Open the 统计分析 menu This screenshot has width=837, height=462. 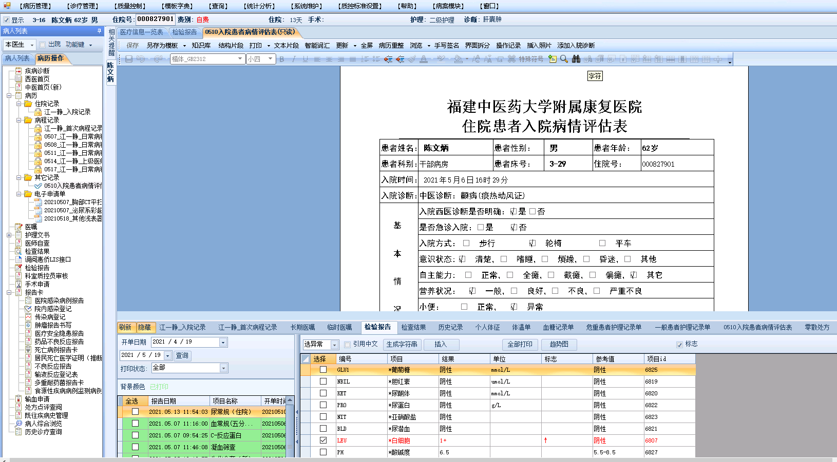(259, 6)
